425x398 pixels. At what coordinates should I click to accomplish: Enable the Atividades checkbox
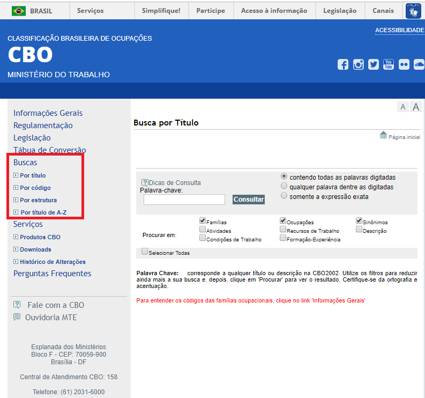[203, 230]
